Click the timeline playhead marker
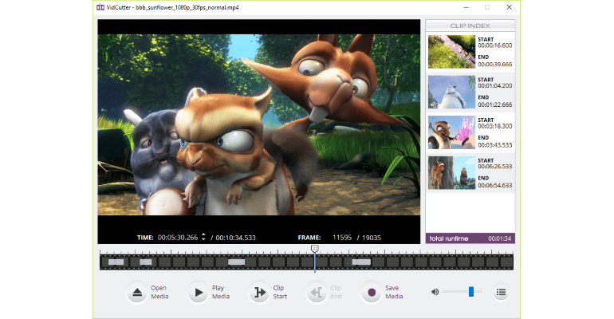Viewport: 614px width, 319px height. click(x=315, y=250)
